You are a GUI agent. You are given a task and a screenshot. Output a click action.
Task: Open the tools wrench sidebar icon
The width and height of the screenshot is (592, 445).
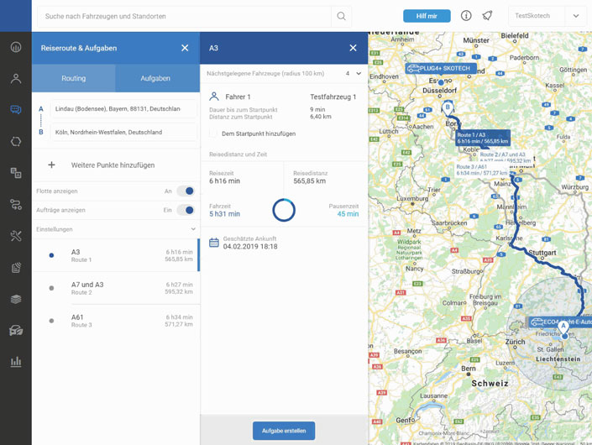(x=16, y=236)
